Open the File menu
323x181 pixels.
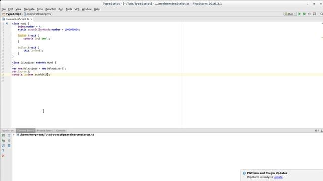[x=4, y=9]
